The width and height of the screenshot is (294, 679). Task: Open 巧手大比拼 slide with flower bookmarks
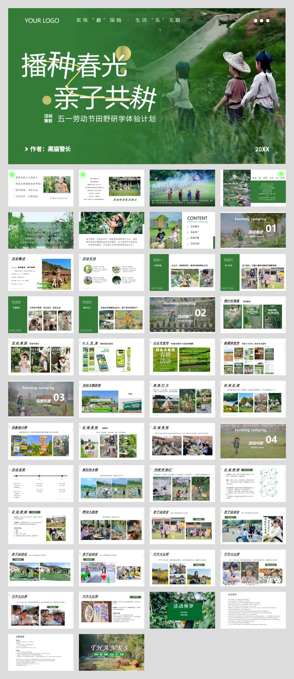[112, 610]
